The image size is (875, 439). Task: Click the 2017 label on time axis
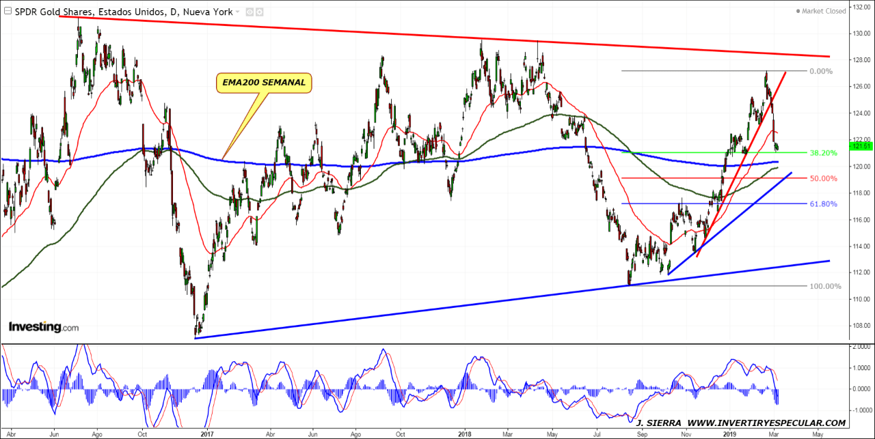[x=208, y=433]
